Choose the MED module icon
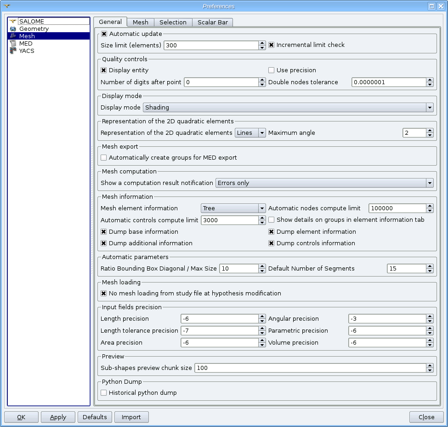The image size is (448, 427). coord(12,44)
